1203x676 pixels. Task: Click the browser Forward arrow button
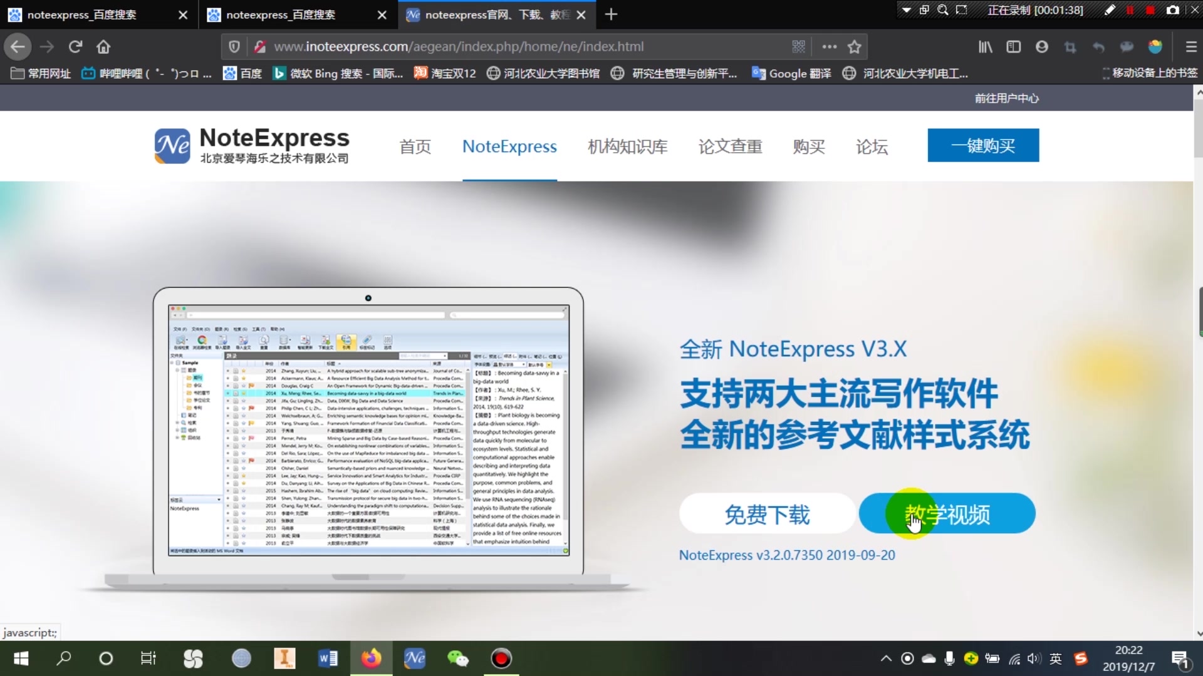[x=46, y=46]
